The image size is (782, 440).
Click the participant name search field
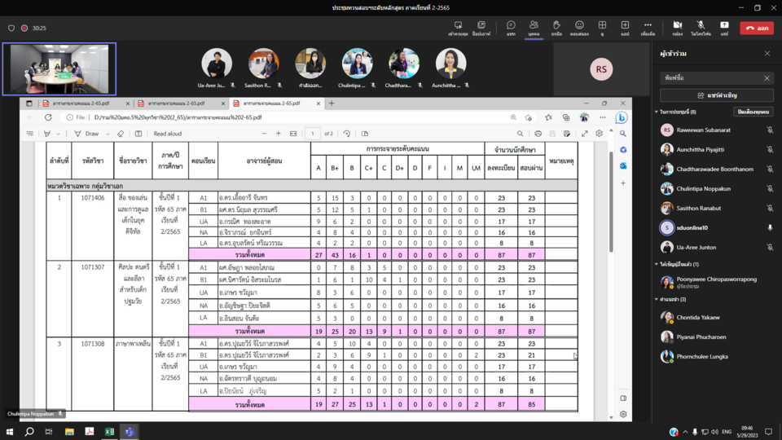coord(710,78)
